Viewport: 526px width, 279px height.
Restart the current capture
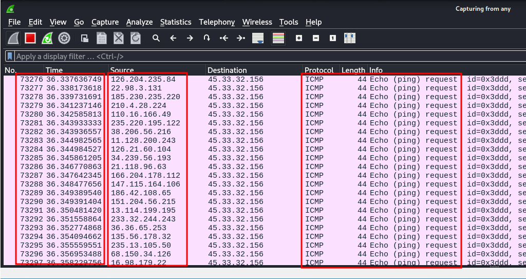pos(47,38)
